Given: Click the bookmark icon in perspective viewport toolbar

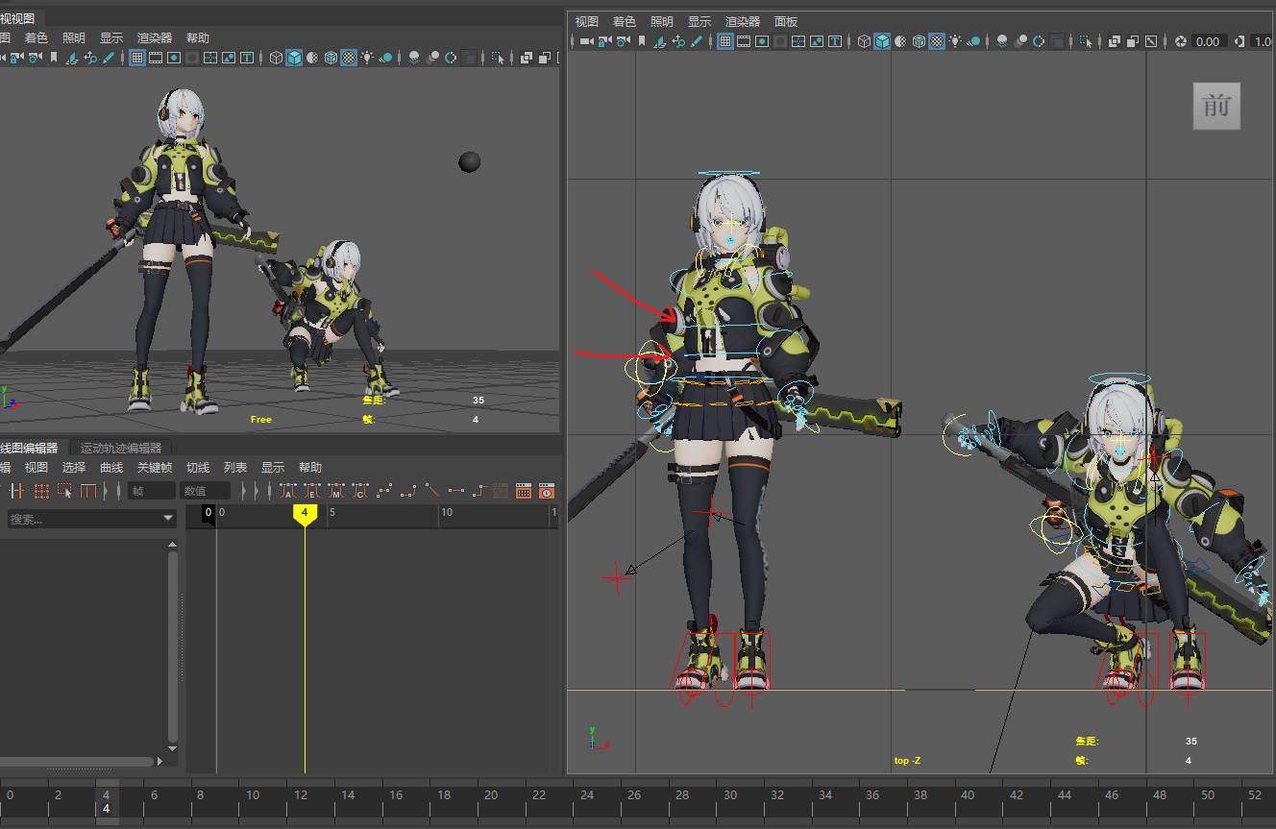Looking at the screenshot, I should tap(54, 58).
